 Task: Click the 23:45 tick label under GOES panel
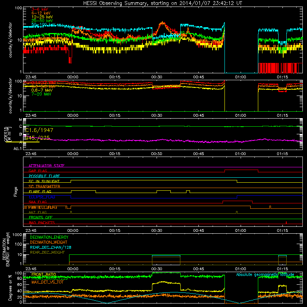coord(31,154)
